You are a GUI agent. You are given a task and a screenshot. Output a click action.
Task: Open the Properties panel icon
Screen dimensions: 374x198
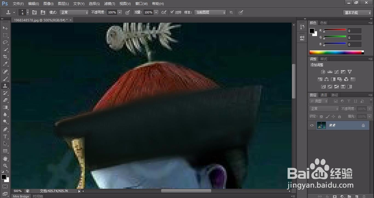302,38
